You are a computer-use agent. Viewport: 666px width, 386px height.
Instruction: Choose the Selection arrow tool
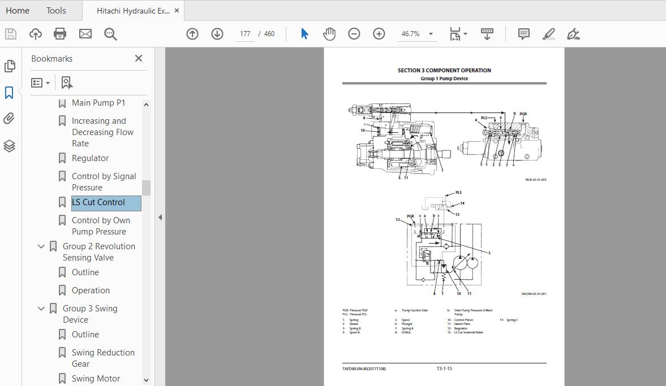[304, 34]
